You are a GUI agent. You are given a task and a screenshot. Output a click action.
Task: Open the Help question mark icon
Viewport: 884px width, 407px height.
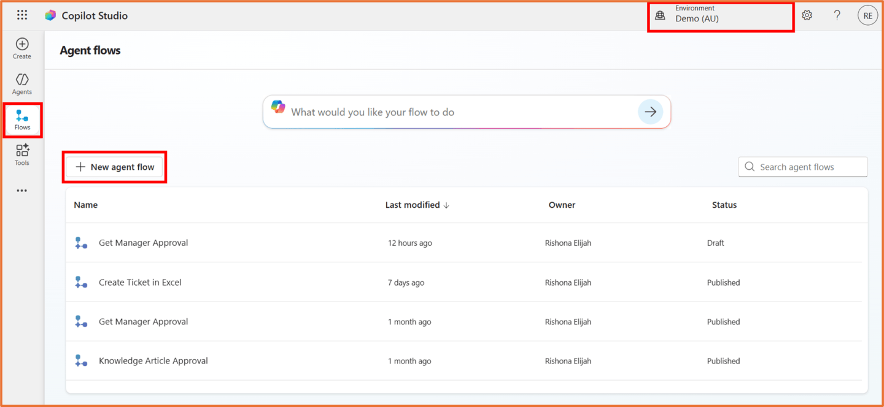tap(837, 15)
